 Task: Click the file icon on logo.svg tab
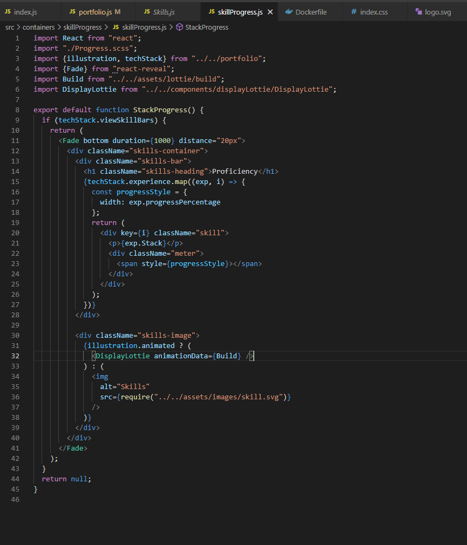tap(419, 11)
